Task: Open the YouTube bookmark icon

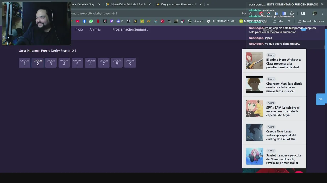Action: click(78, 21)
